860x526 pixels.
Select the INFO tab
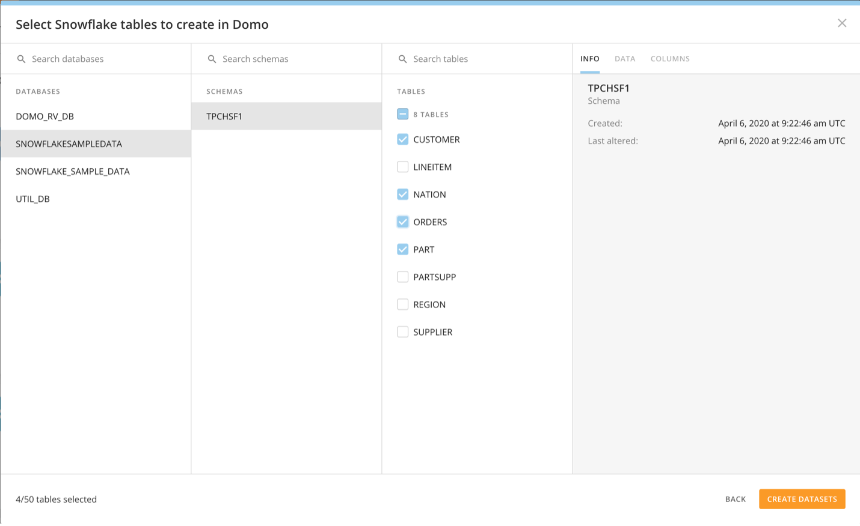pos(590,58)
